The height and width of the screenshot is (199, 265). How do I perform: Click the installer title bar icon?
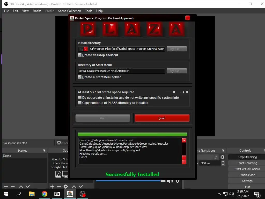click(x=72, y=18)
